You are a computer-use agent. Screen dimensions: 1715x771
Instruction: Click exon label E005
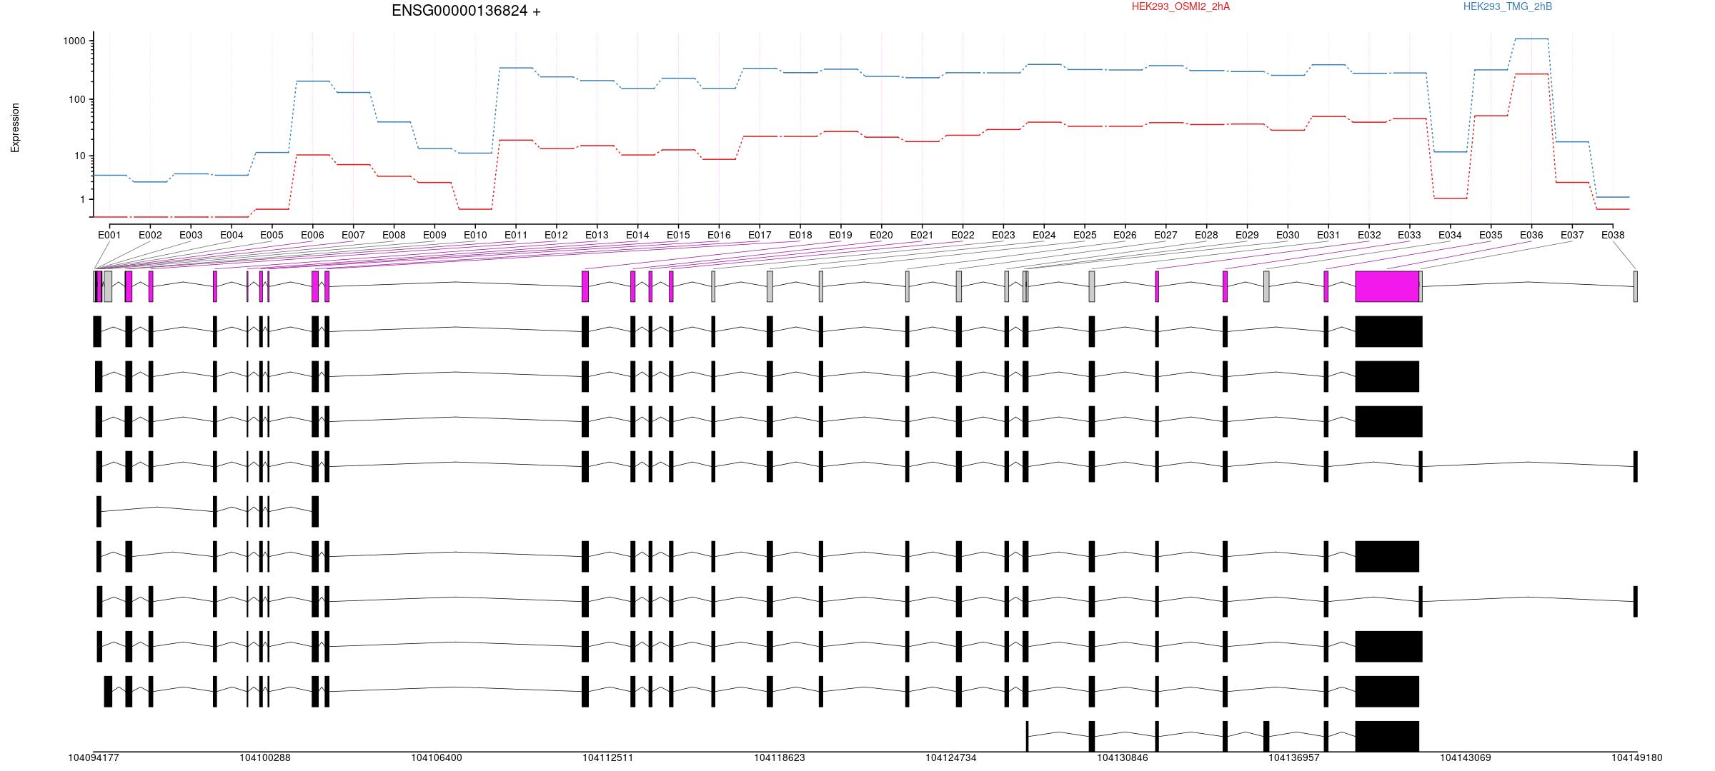pos(272,235)
